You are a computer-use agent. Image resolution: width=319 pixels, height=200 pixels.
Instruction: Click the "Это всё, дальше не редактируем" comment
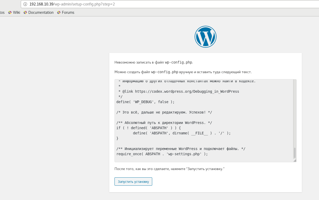click(x=164, y=112)
